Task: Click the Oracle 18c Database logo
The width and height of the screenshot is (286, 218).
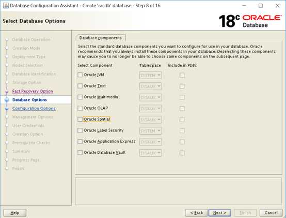Action: tap(250, 21)
